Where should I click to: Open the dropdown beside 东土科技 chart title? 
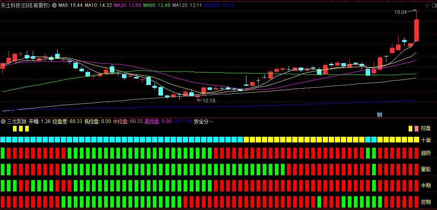pyautogui.click(x=54, y=5)
